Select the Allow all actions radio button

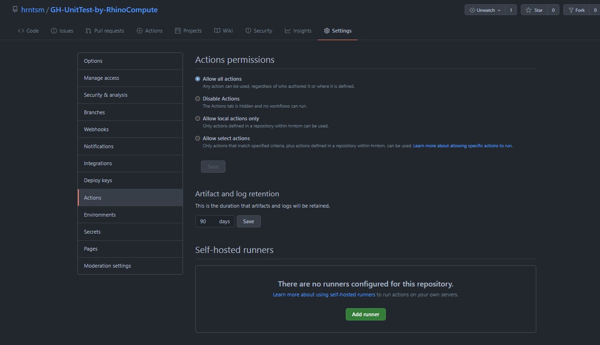click(198, 79)
